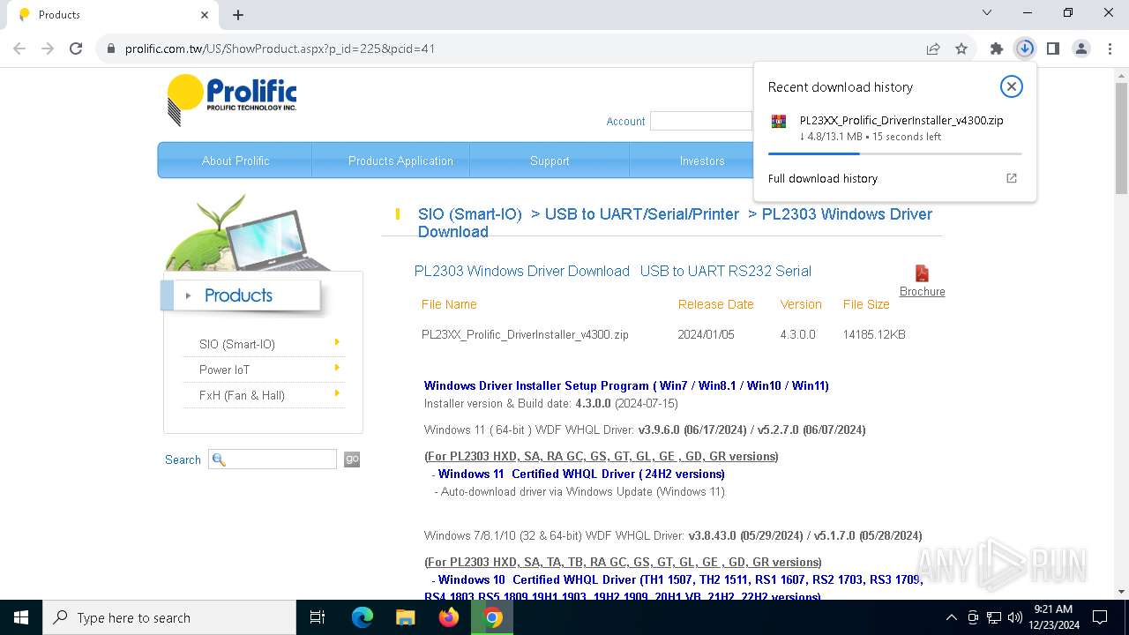The height and width of the screenshot is (635, 1129).
Task: Open the Investors menu
Action: click(x=702, y=161)
